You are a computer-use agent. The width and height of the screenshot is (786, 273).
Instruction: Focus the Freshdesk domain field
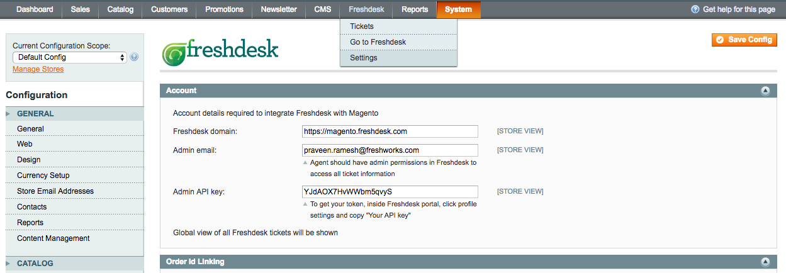coord(390,131)
